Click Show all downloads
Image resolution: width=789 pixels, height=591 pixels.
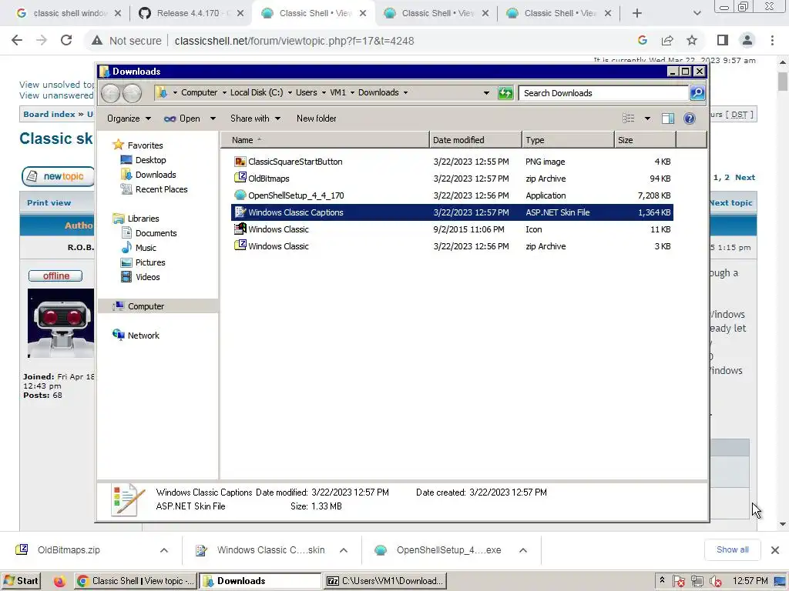point(732,549)
